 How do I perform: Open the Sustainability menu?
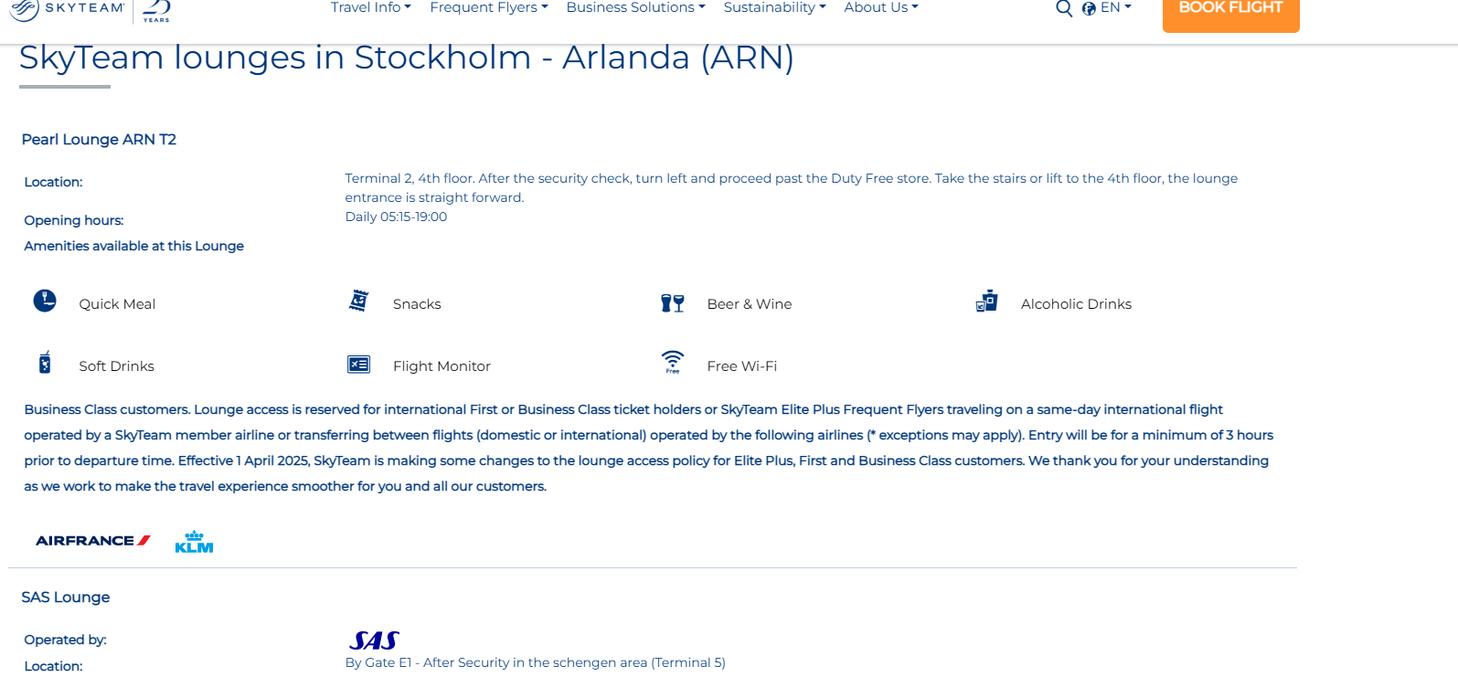(x=774, y=7)
